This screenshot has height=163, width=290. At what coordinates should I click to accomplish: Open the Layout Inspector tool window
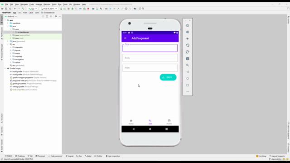click(x=277, y=156)
